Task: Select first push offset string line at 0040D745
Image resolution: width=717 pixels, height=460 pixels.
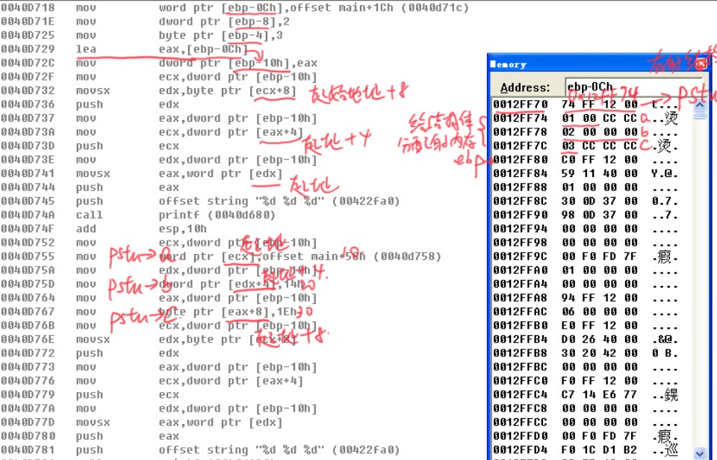Action: [224, 201]
